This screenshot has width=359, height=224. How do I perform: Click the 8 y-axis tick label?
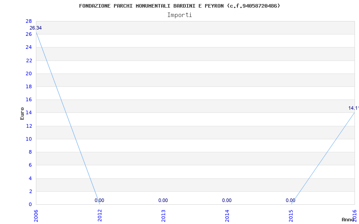(x=31, y=152)
